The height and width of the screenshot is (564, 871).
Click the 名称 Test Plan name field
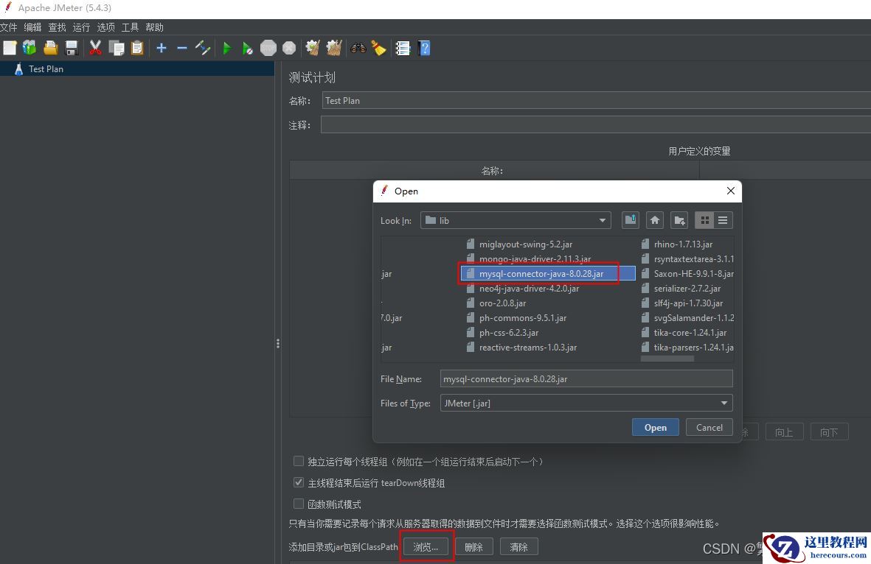pyautogui.click(x=597, y=100)
